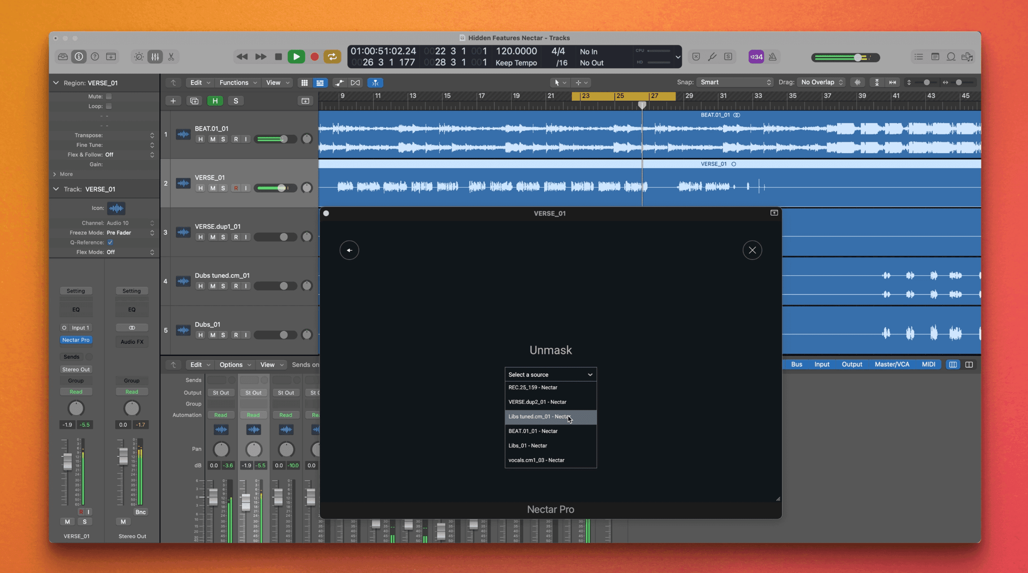
Task: Select the list view icon in Tracks bar
Action: [320, 83]
